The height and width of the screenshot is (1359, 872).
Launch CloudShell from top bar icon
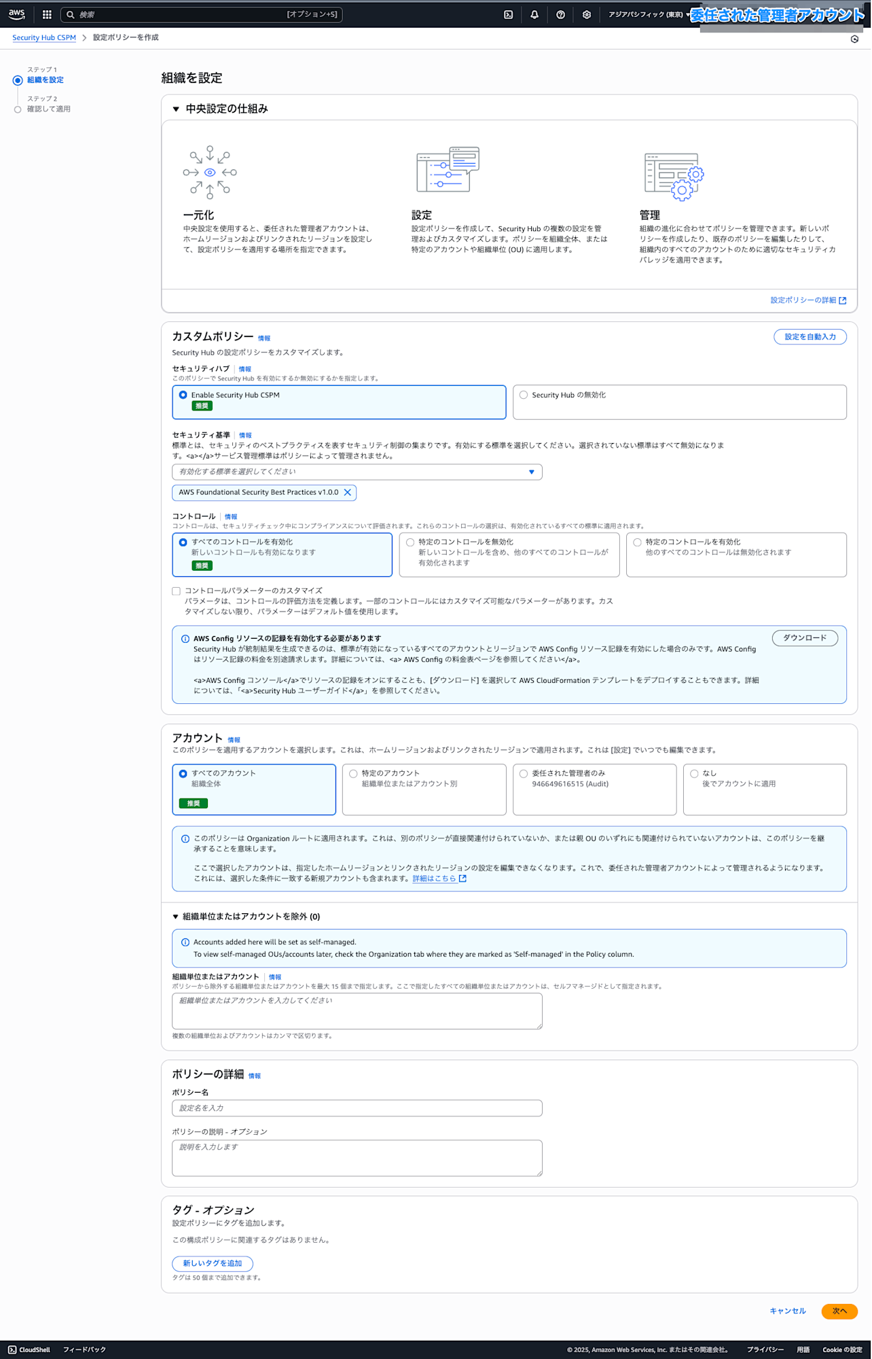pyautogui.click(x=508, y=14)
